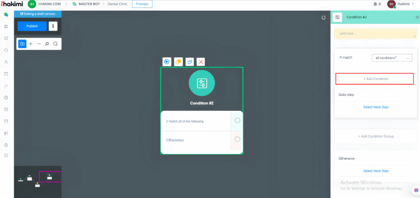
Task: Zoom out with the minus icon
Action: pyautogui.click(x=39, y=44)
